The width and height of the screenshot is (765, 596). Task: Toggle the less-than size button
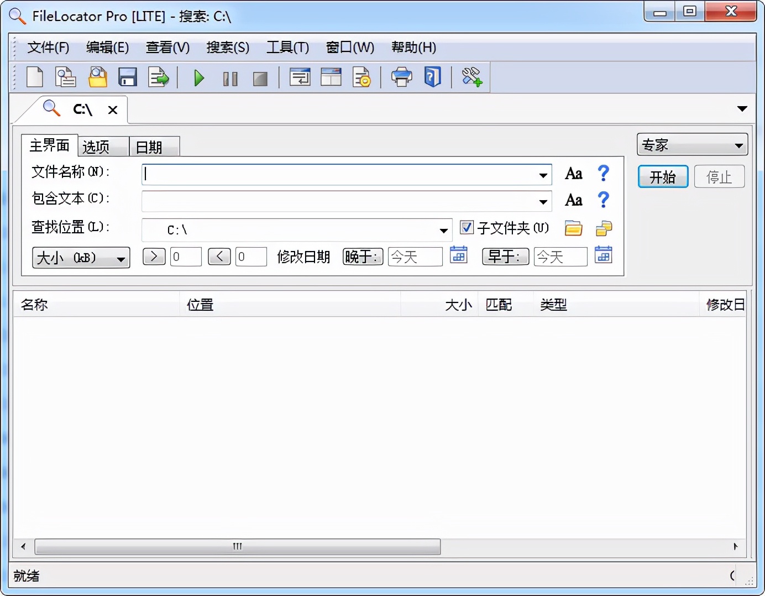[219, 257]
